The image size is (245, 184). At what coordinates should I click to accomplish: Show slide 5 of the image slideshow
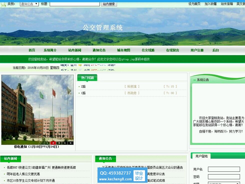click(70, 143)
